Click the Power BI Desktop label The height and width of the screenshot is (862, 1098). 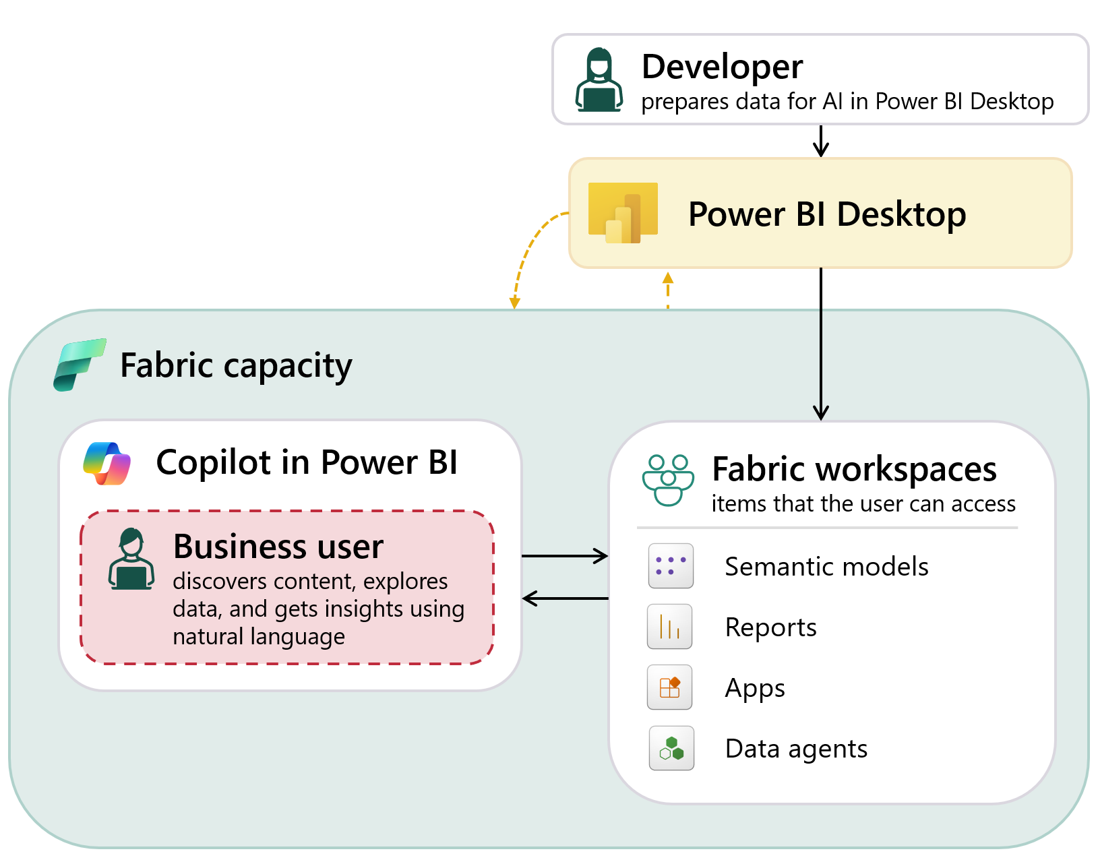click(x=827, y=214)
